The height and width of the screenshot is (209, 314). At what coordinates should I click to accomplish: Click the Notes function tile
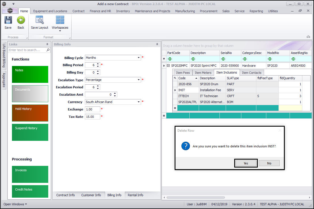tap(30, 74)
